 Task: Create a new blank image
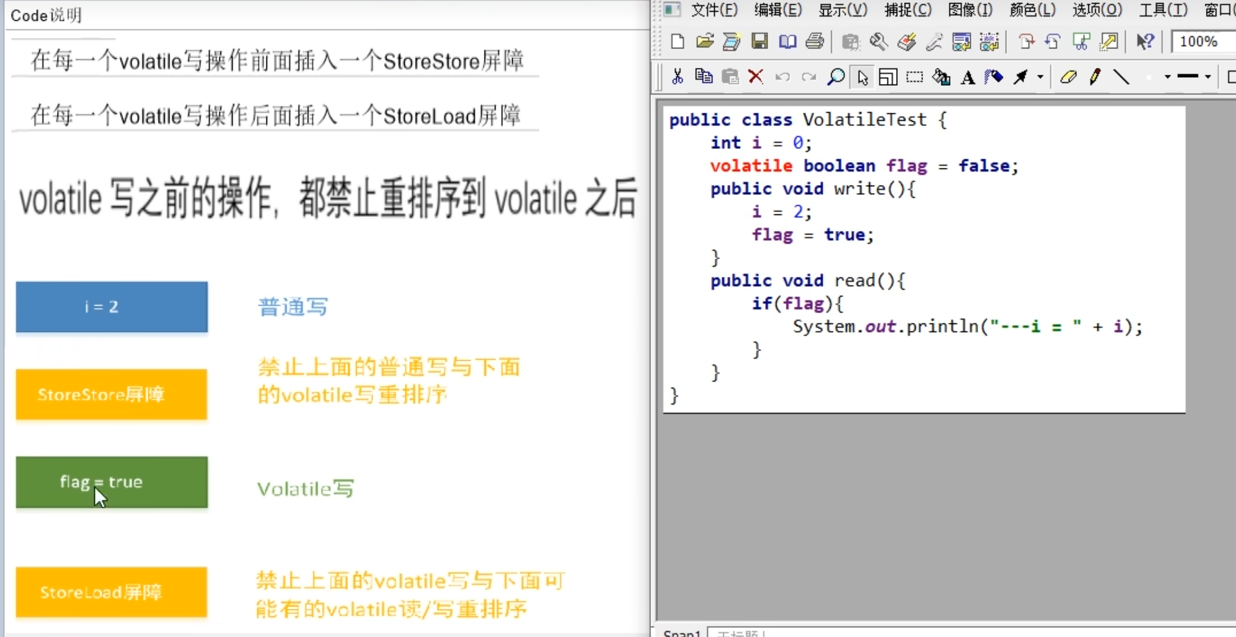point(677,41)
